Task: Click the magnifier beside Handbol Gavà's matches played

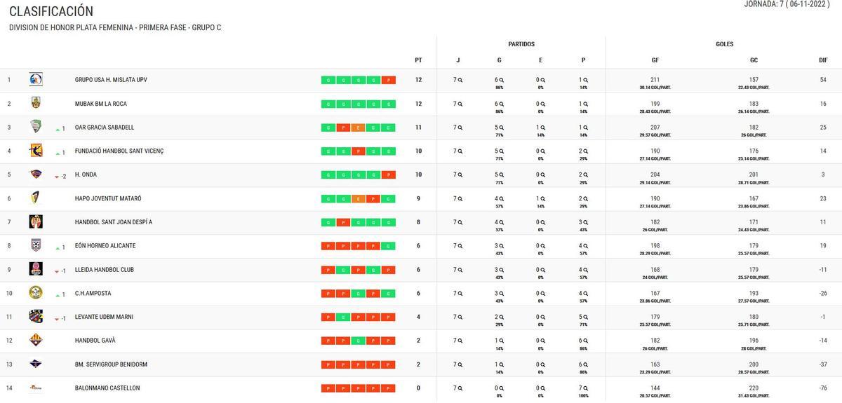Action: coord(460,341)
